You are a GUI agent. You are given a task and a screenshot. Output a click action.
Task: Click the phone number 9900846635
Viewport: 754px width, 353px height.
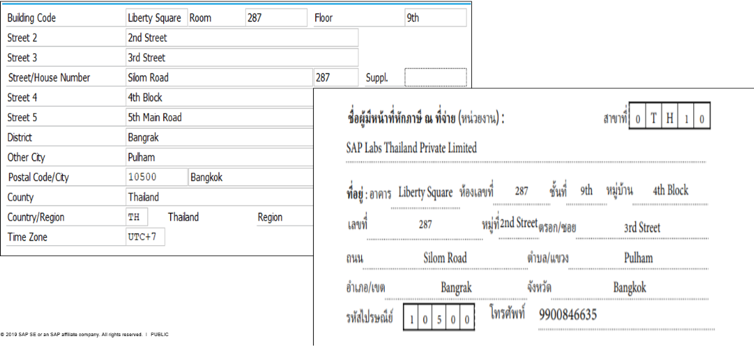click(568, 315)
